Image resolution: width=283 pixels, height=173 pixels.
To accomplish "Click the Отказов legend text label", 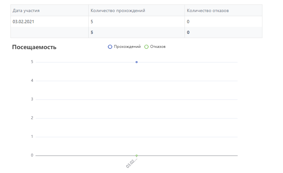I will (158, 47).
